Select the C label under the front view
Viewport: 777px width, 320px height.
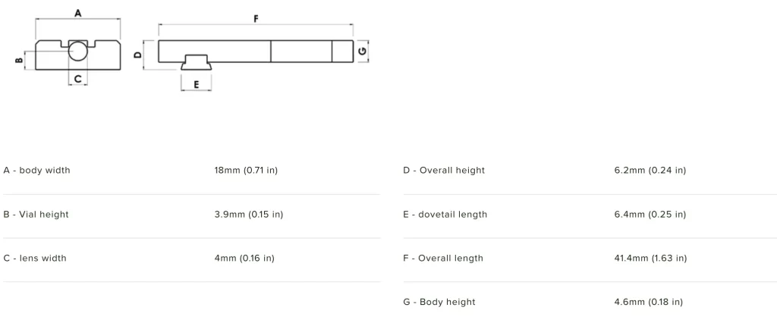77,78
